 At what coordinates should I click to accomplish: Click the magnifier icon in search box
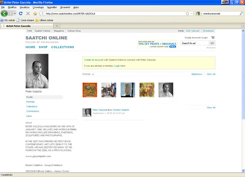[241, 14]
